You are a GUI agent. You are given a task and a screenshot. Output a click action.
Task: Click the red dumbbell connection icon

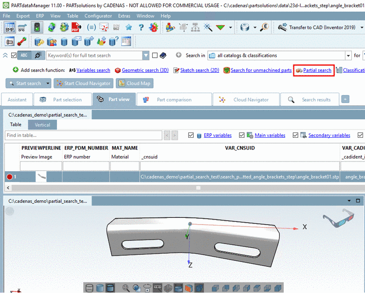click(x=21, y=42)
